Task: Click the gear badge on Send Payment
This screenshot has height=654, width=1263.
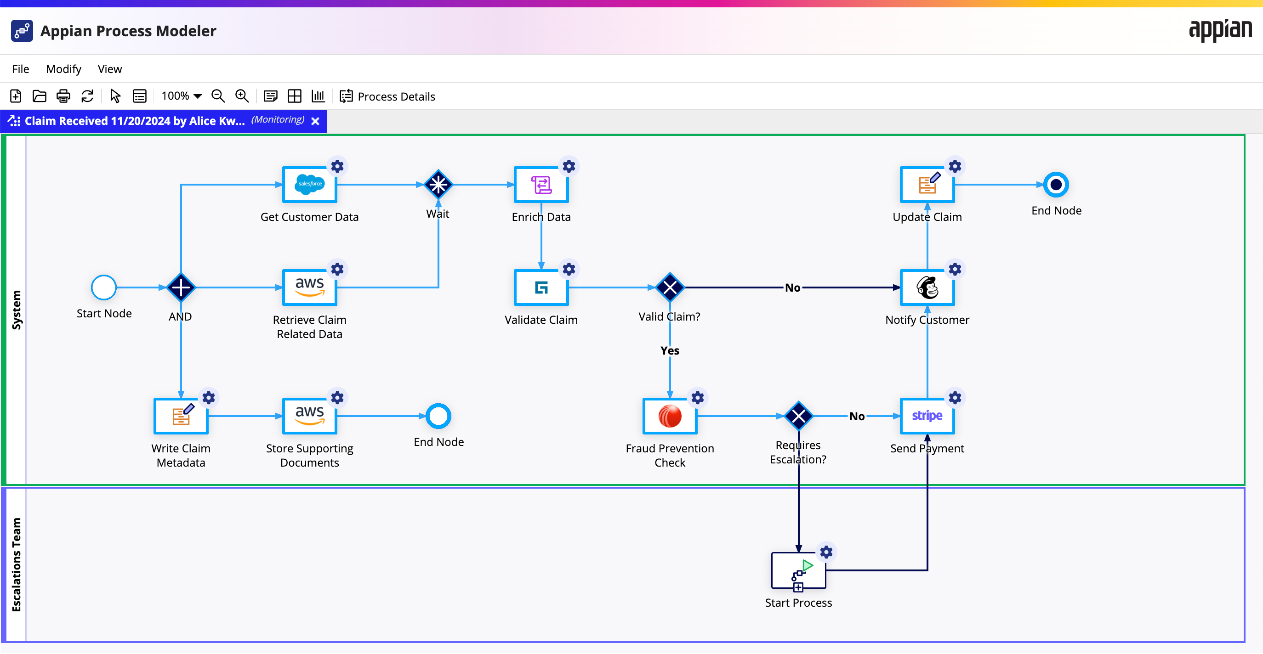Action: pos(955,398)
